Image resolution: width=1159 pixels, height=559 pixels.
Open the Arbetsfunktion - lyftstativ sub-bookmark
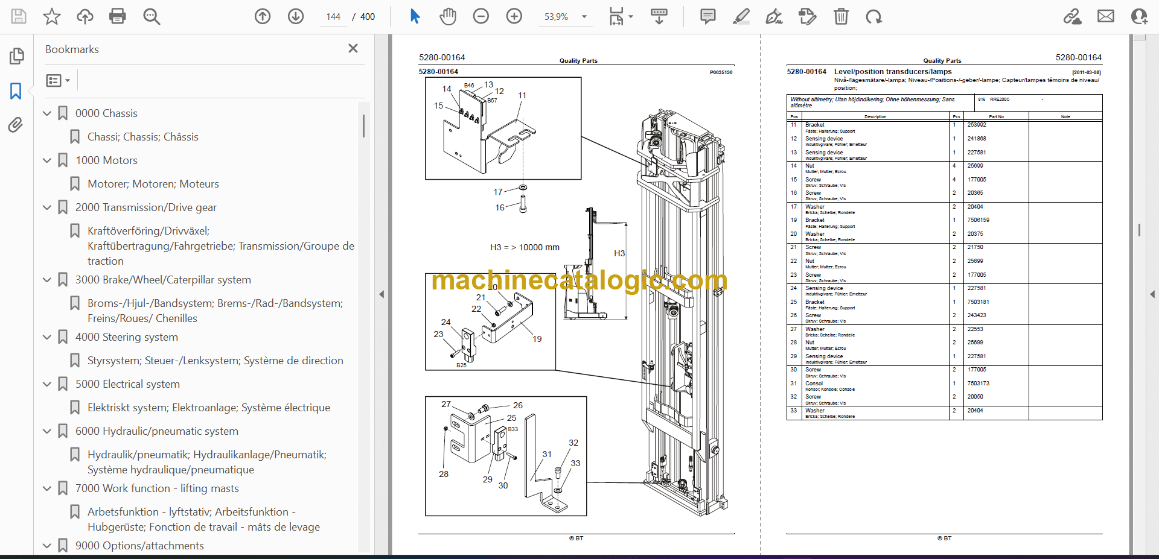[204, 519]
